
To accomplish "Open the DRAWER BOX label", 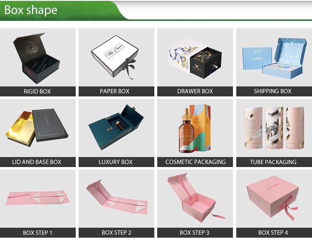I will pos(195,91).
